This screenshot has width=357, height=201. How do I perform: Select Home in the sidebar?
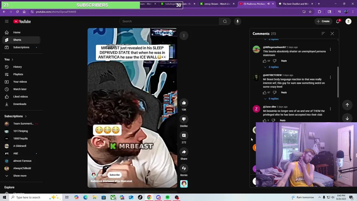point(21,32)
